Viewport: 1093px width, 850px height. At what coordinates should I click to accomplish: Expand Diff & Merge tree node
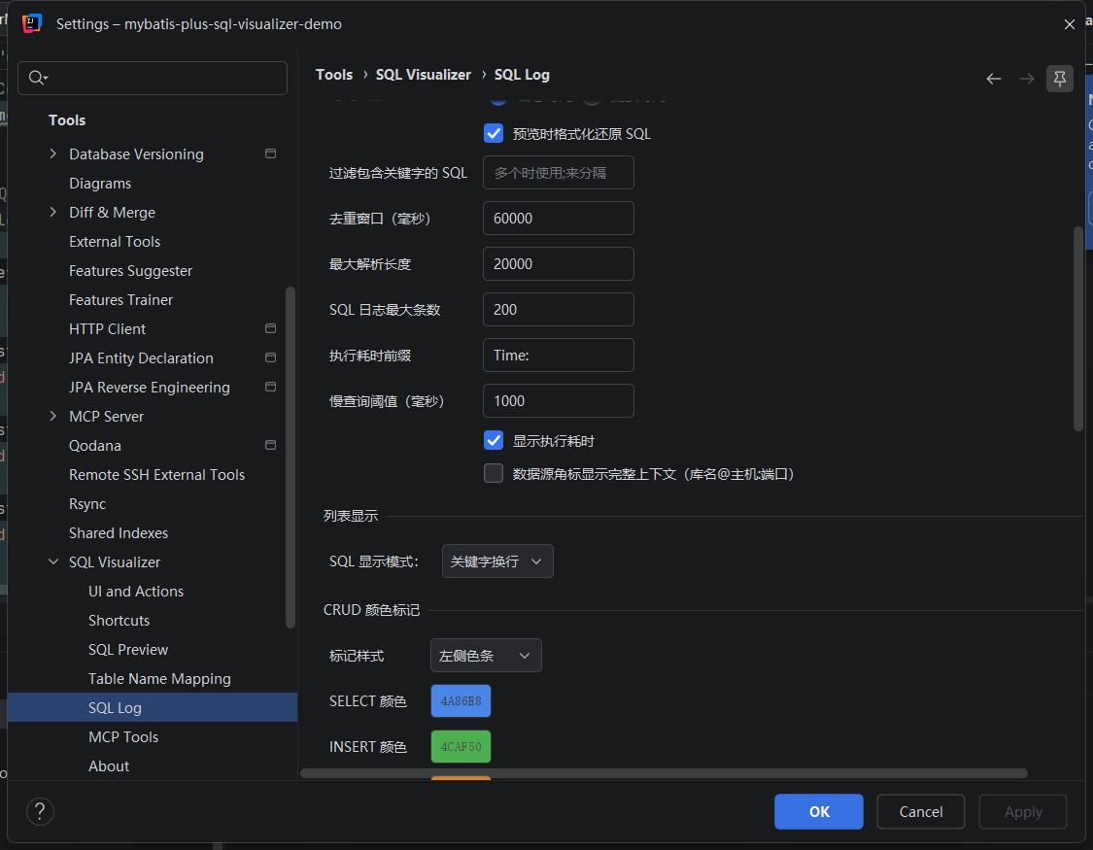tap(53, 212)
